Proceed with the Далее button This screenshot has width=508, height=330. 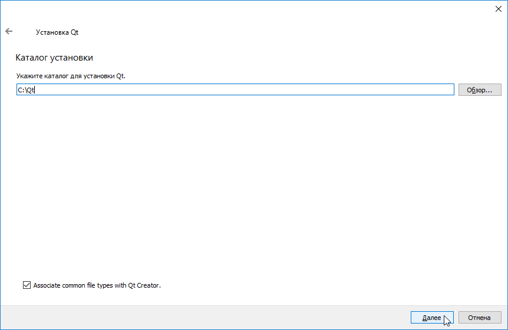click(x=431, y=318)
